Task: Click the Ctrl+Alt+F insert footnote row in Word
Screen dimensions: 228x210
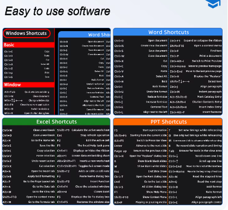Action: click(196, 112)
